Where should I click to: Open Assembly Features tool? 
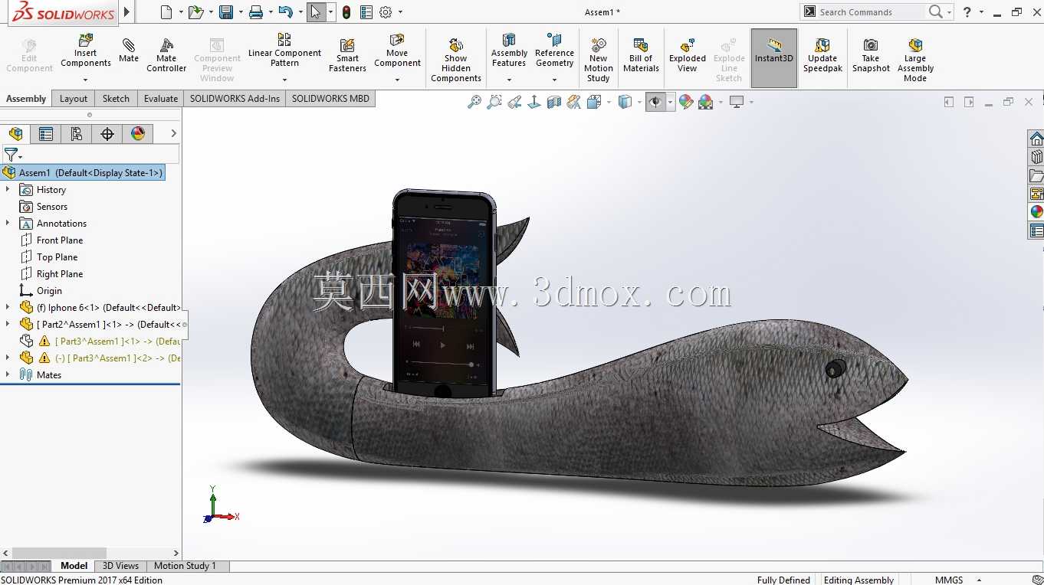tap(509, 51)
